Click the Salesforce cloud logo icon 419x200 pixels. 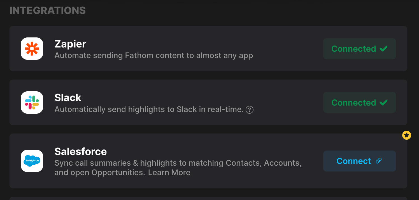[32, 161]
